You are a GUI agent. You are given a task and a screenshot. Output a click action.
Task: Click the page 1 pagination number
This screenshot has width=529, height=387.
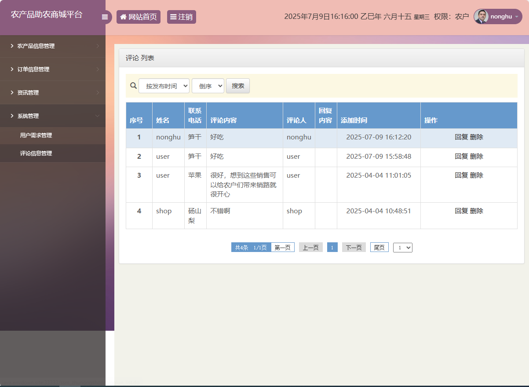click(332, 247)
